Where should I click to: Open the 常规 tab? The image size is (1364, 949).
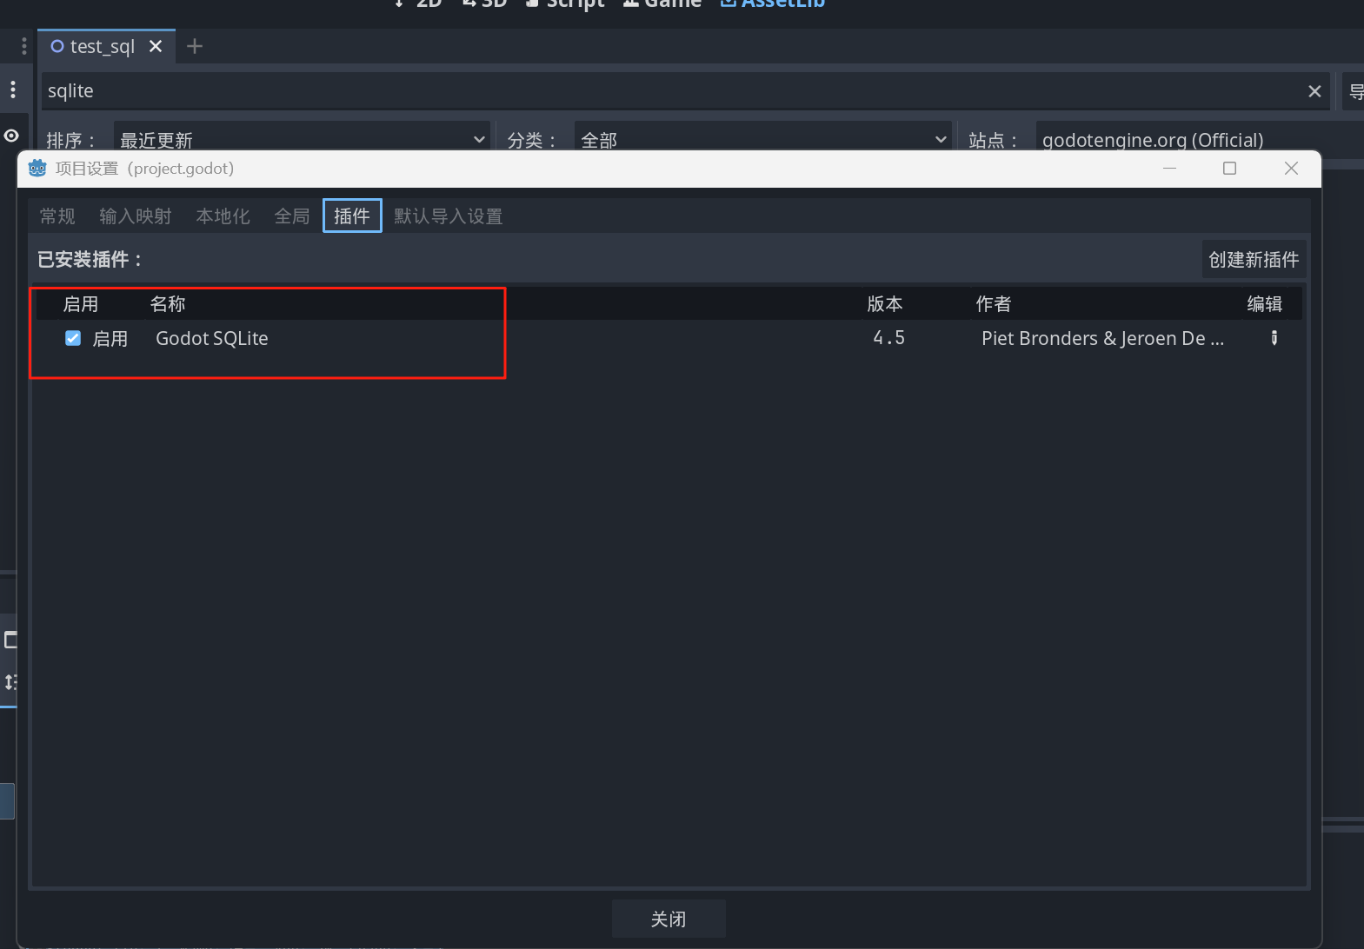pos(57,216)
